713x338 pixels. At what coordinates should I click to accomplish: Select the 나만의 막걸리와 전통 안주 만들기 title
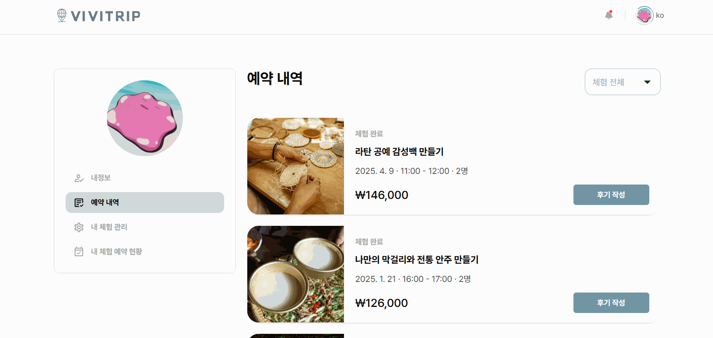click(x=417, y=260)
